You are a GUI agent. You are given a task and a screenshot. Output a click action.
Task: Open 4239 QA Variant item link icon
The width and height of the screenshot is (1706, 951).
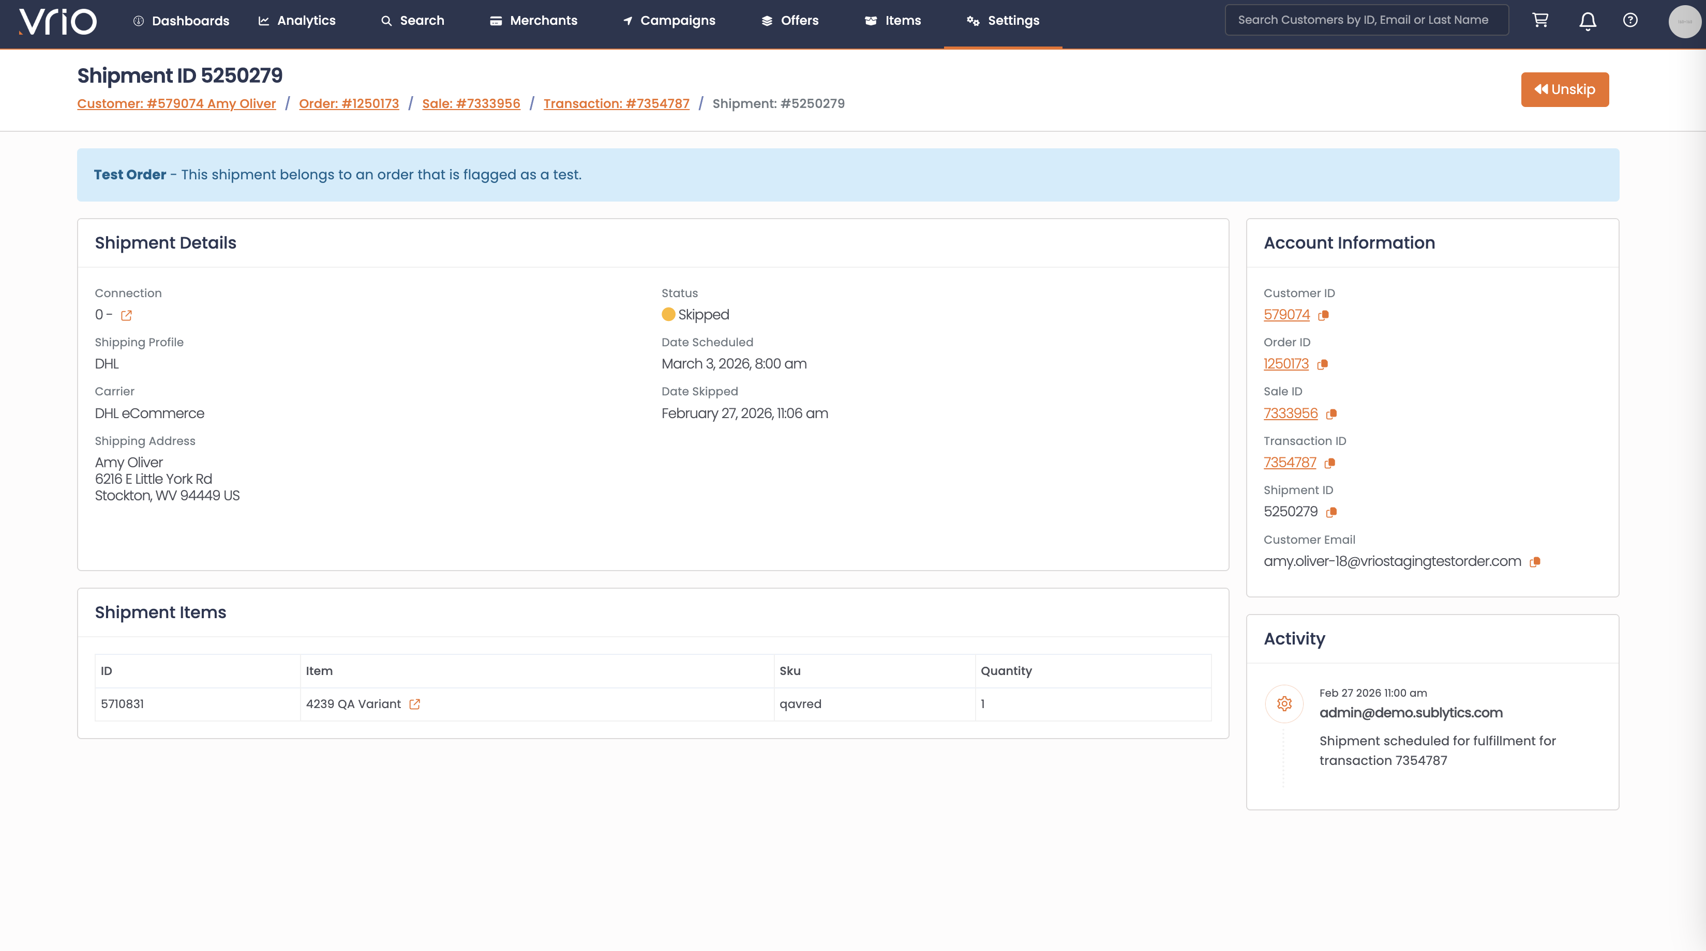coord(414,704)
